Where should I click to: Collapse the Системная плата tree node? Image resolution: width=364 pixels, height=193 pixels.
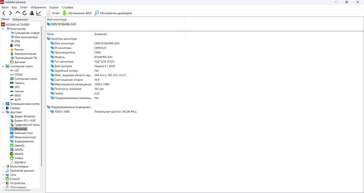[x=3, y=66]
